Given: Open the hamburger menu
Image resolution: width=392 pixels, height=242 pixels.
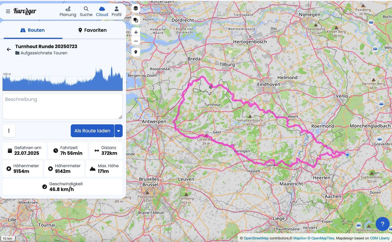Looking at the screenshot, I should (x=8, y=11).
